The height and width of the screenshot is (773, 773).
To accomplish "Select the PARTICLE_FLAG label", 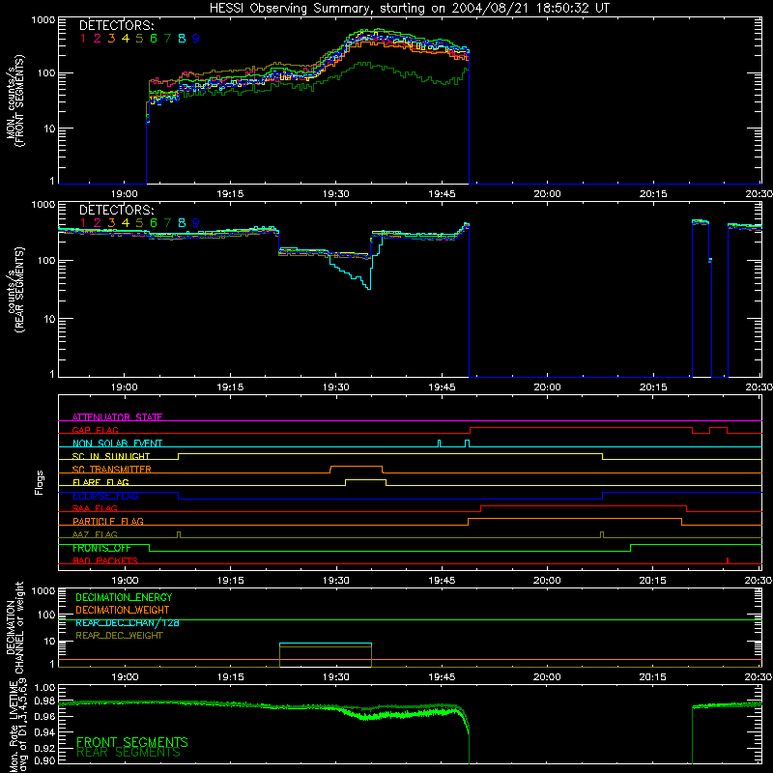I will point(108,521).
